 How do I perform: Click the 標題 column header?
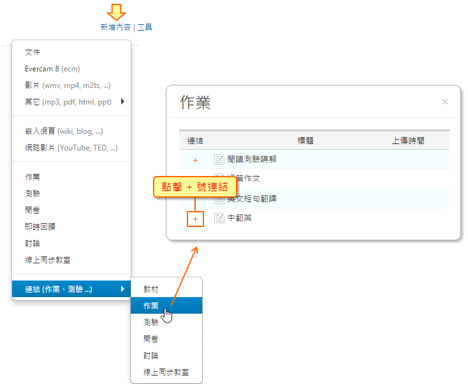pyautogui.click(x=305, y=141)
